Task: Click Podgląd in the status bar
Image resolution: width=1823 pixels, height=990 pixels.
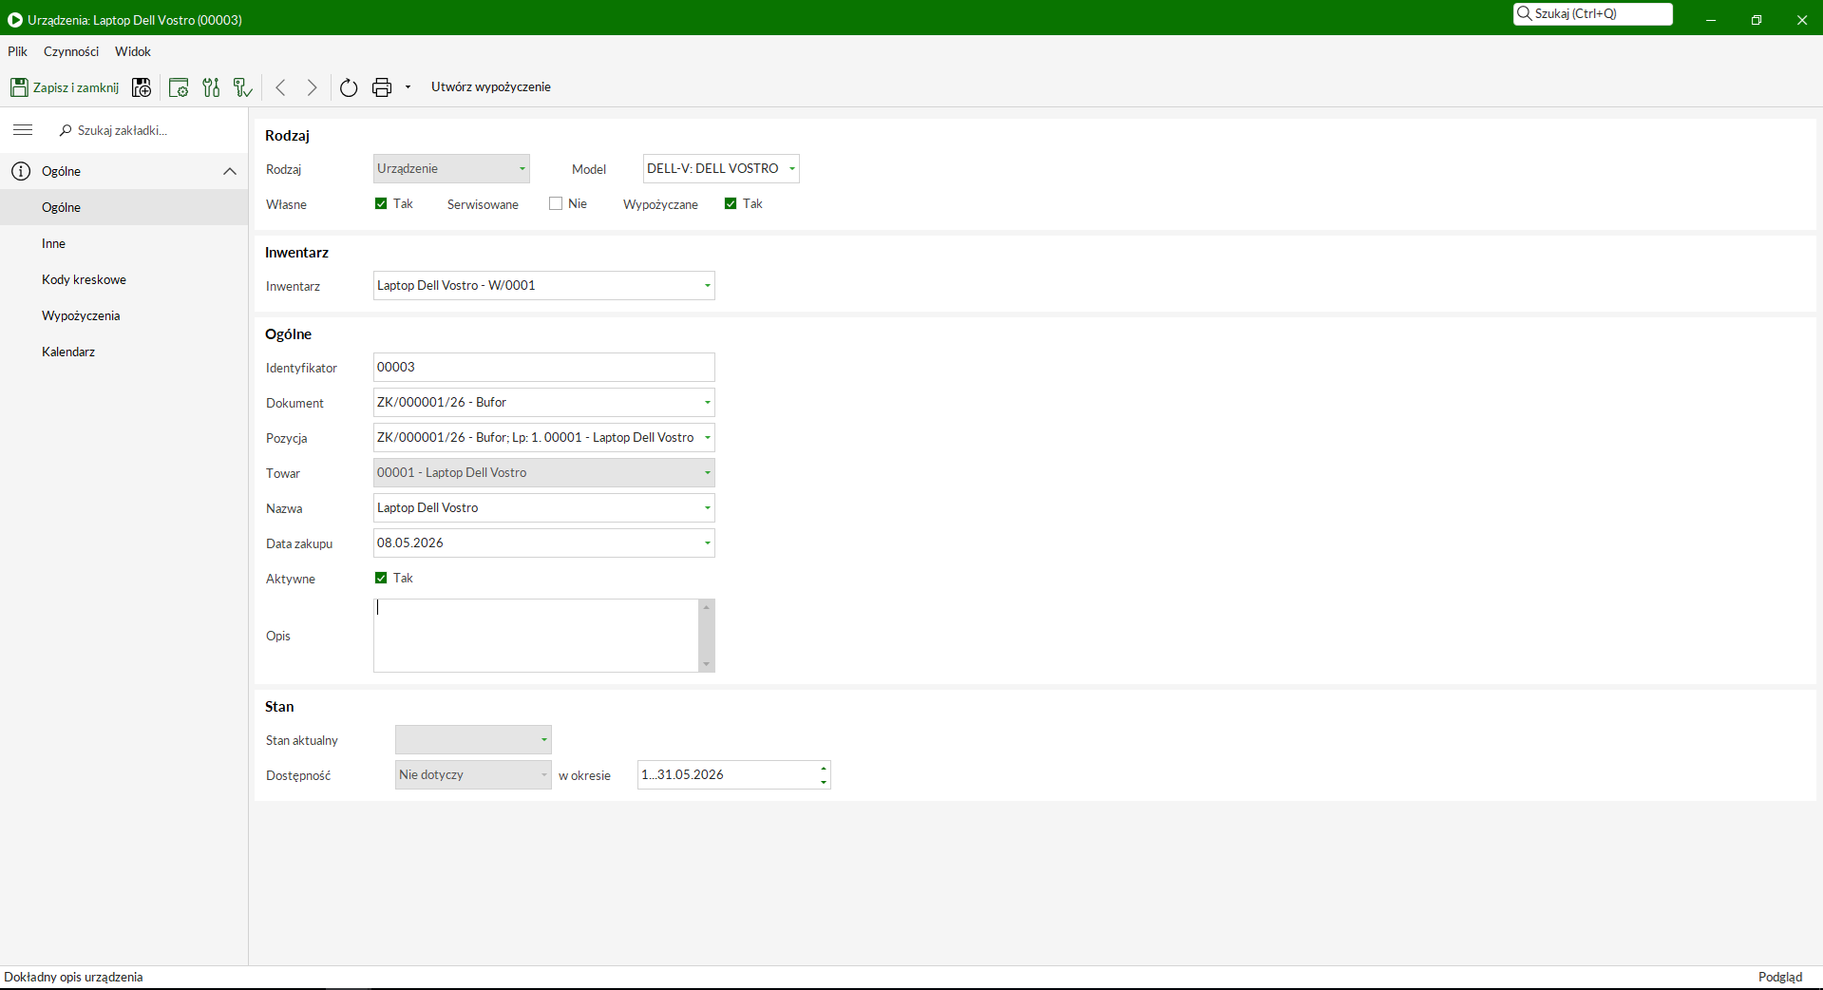Action: (1780, 977)
